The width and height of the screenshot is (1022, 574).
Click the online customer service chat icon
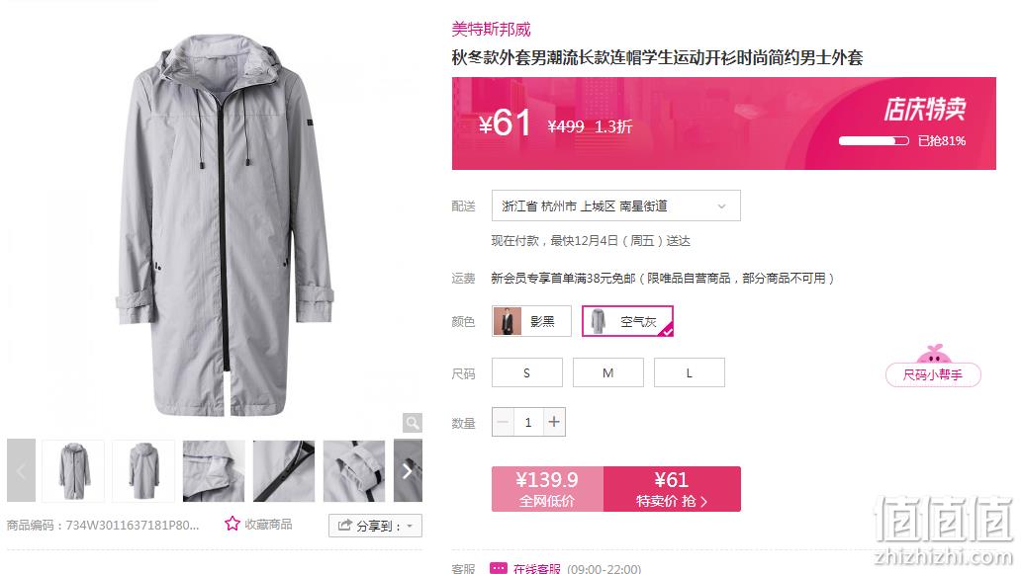[x=498, y=568]
